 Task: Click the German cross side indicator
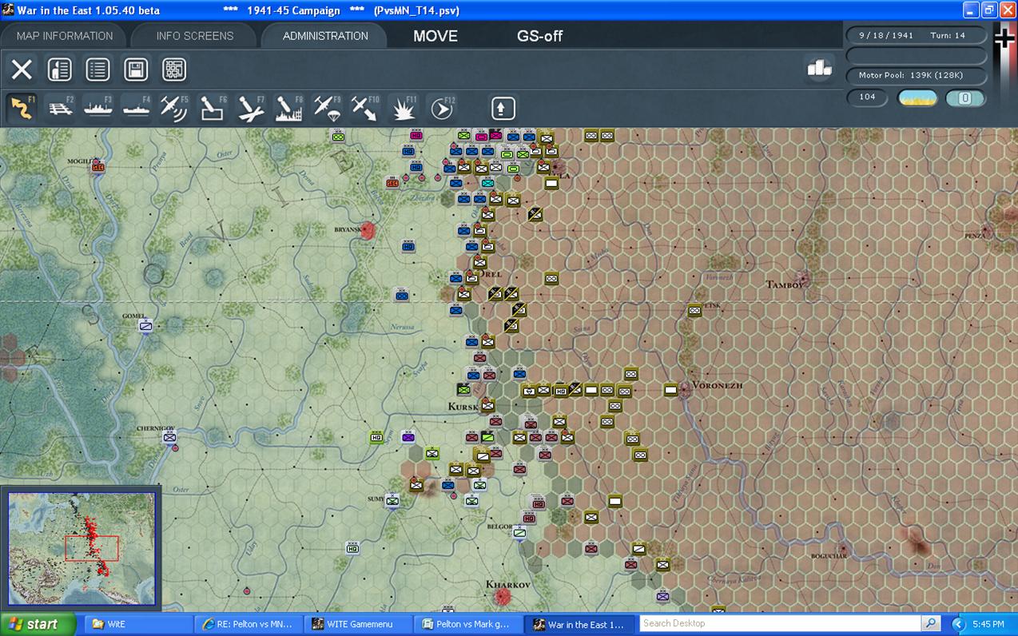coord(1004,37)
